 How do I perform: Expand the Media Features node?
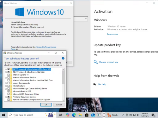click(6, 86)
